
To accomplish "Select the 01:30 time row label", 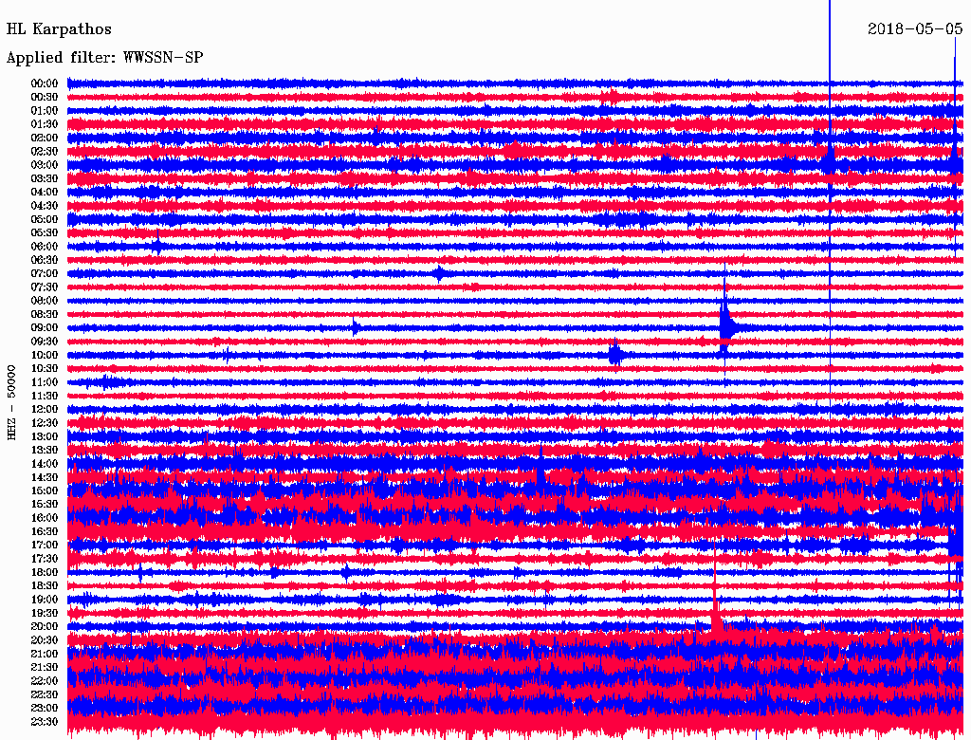I will (x=45, y=124).
